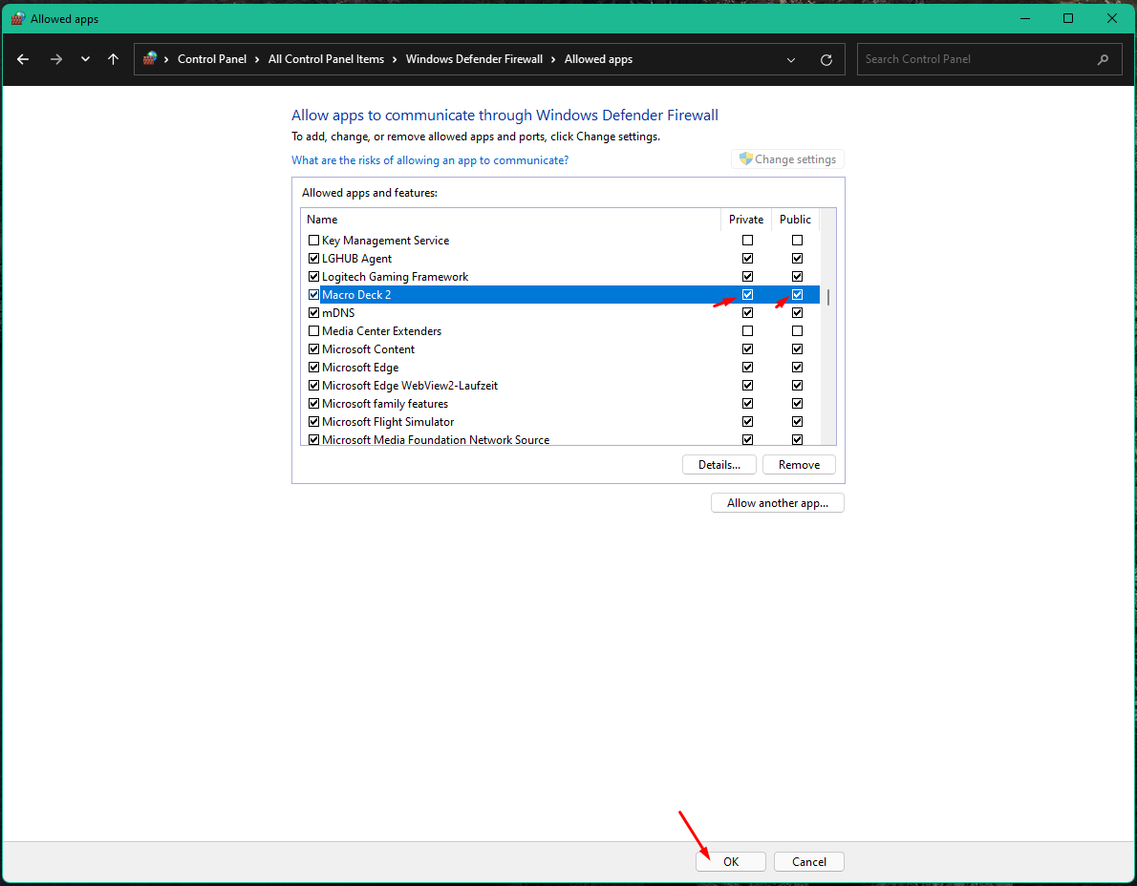This screenshot has width=1137, height=886.
Task: Refresh the Allowed apps page
Action: pyautogui.click(x=826, y=60)
